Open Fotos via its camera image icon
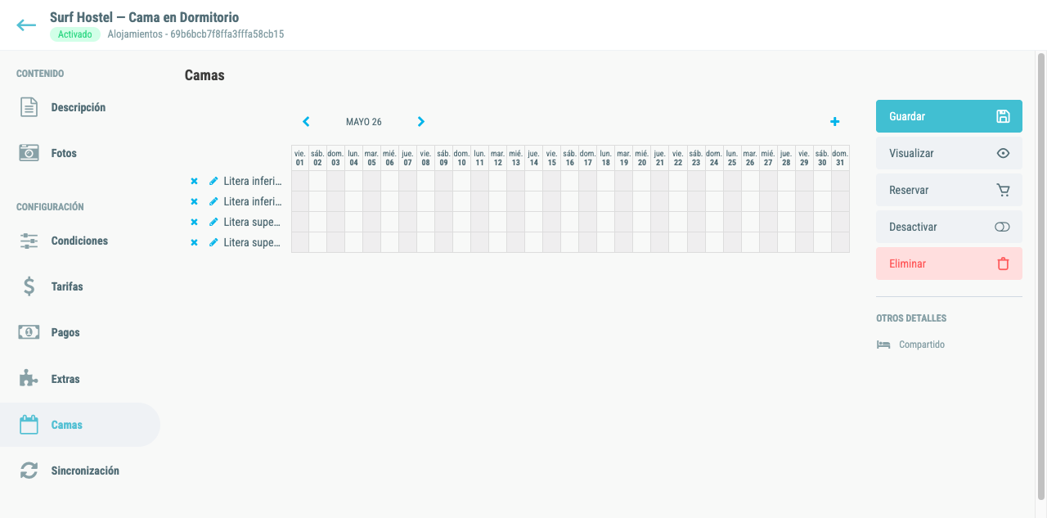 click(29, 153)
